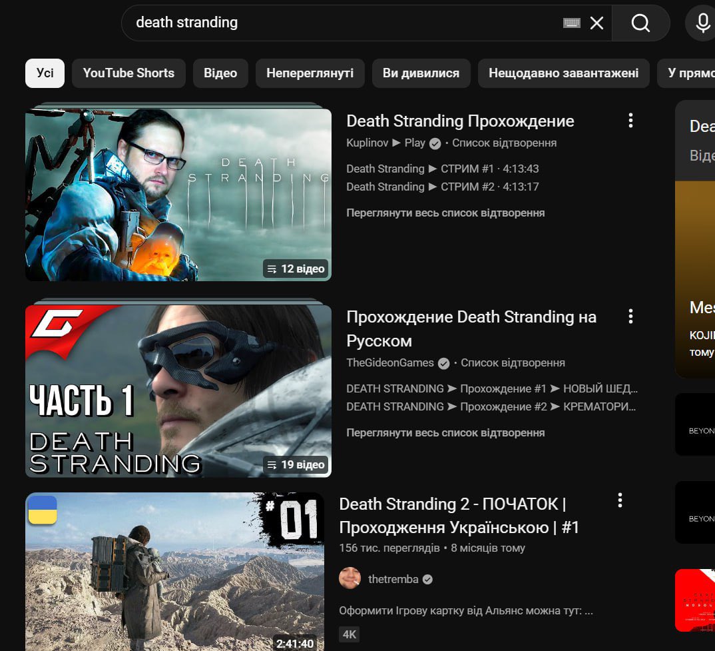The height and width of the screenshot is (651, 715).
Task: Click the thetremba channel avatar
Action: point(350,578)
